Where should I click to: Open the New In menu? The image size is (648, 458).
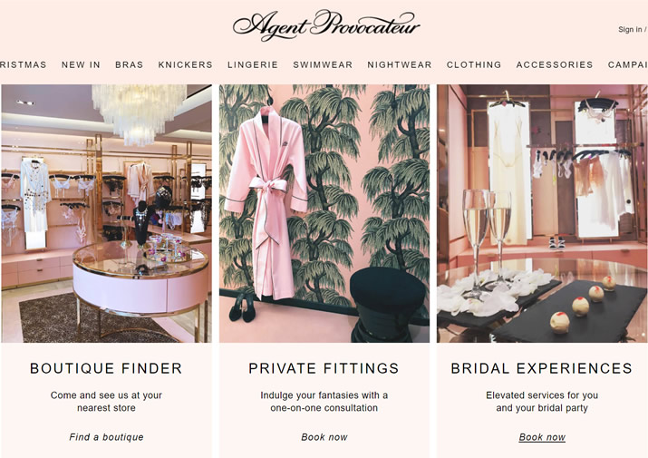[x=81, y=65]
